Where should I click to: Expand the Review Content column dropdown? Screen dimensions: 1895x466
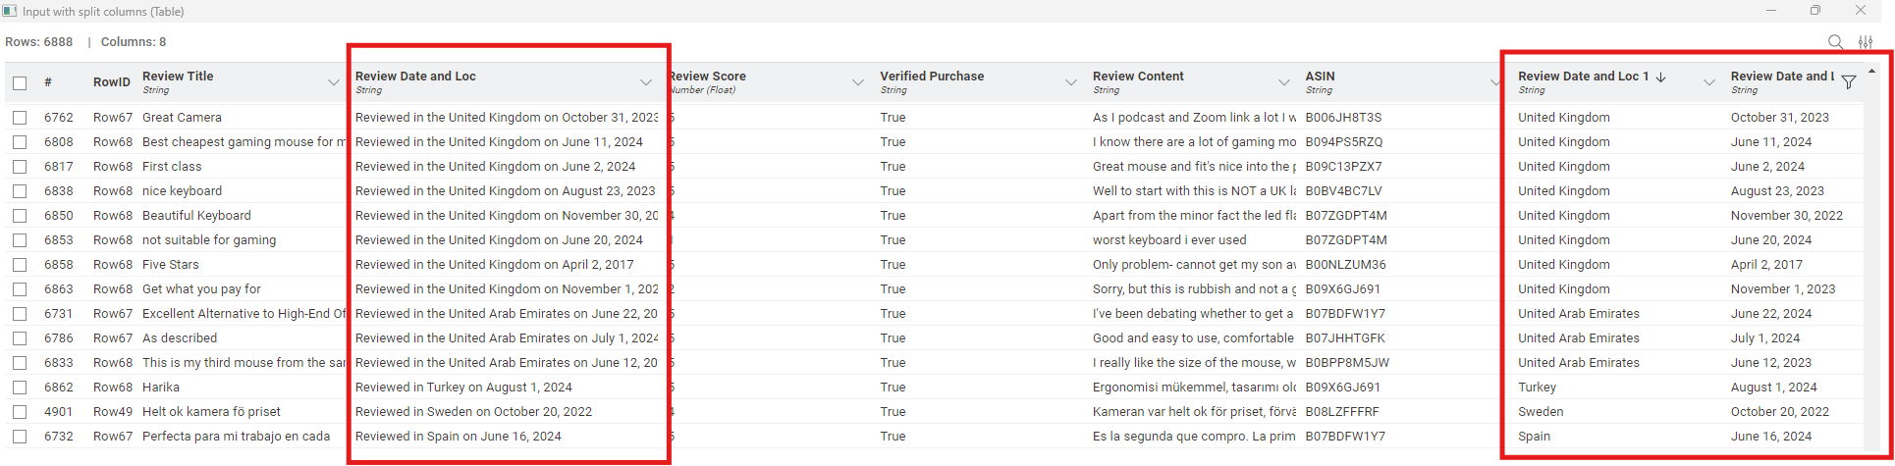click(1284, 82)
